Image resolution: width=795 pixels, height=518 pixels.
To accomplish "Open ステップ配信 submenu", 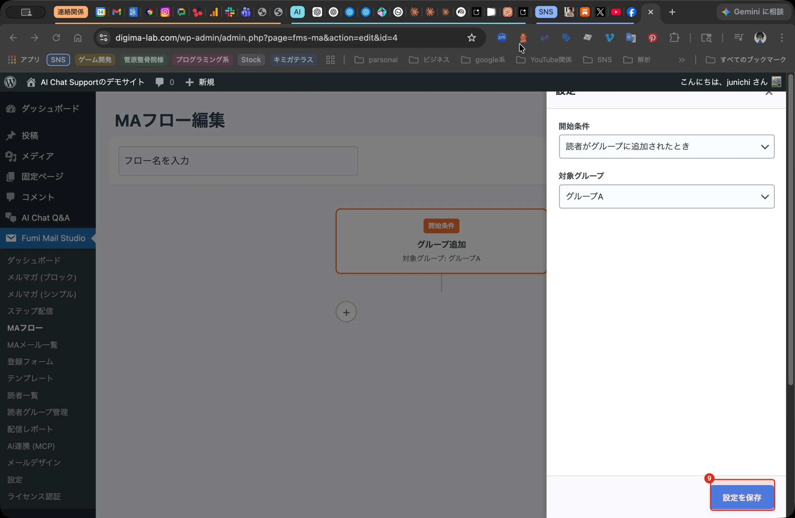I will (x=30, y=311).
